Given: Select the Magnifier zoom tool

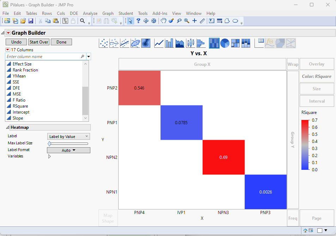Looking at the screenshot, I should (x=187, y=21).
